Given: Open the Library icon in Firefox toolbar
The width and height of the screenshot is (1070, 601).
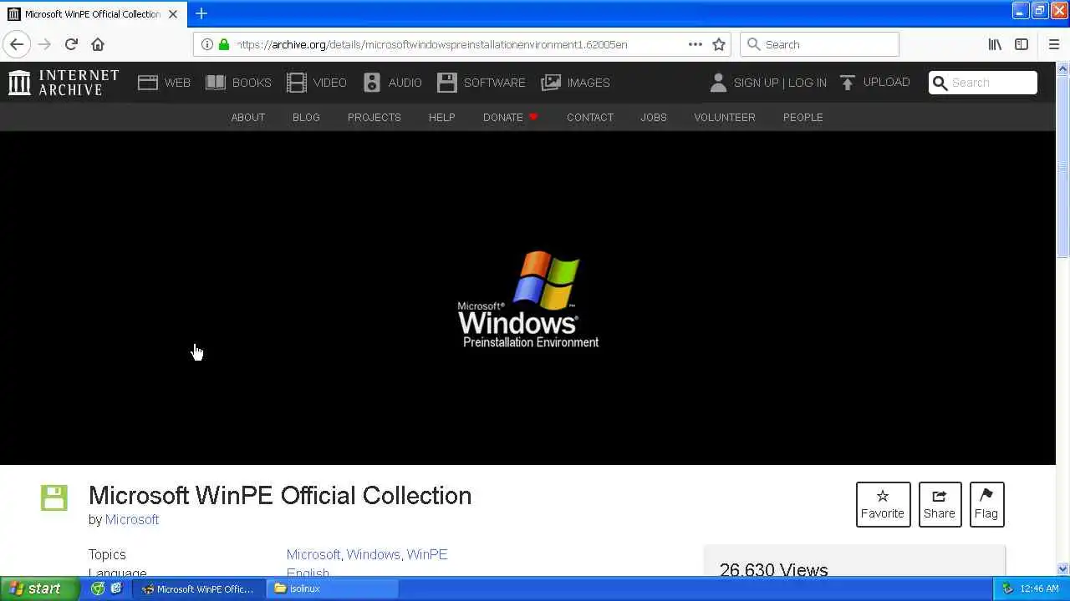Looking at the screenshot, I should (995, 44).
